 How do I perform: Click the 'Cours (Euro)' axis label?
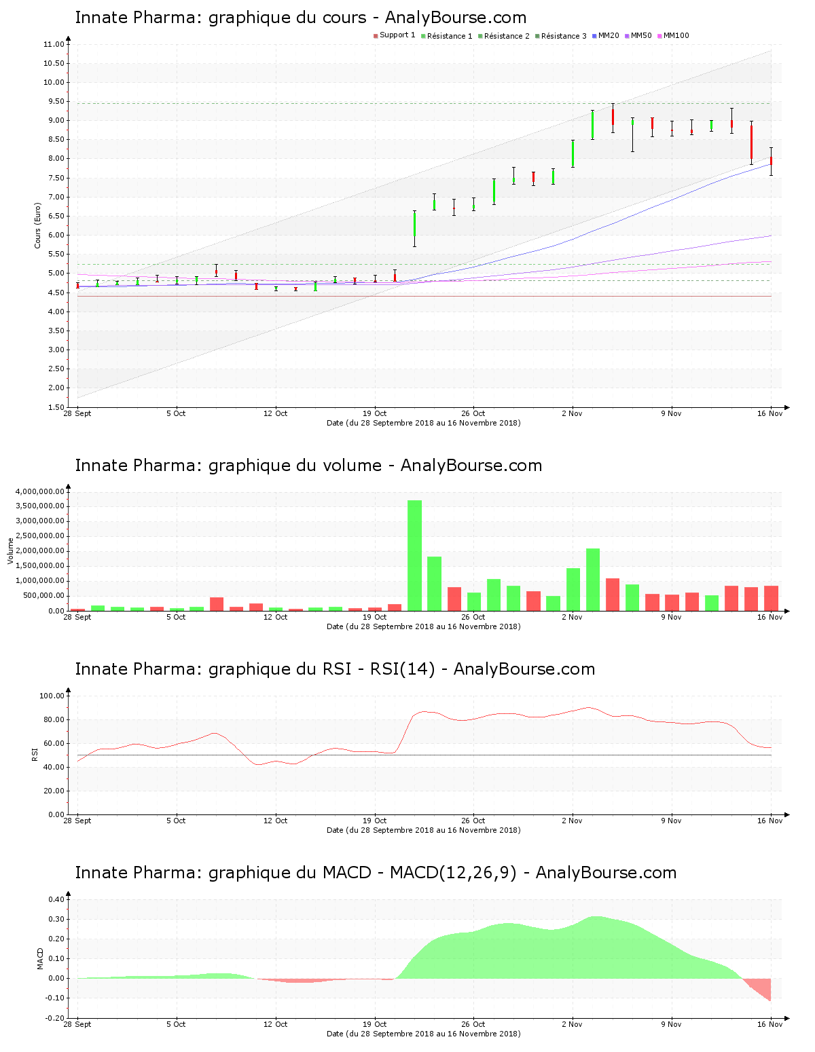38,226
